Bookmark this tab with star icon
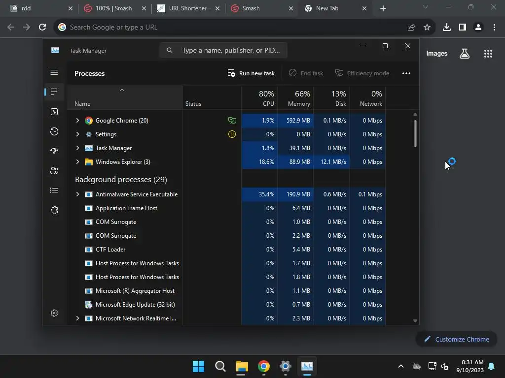Viewport: 505px width, 378px height. point(427,28)
